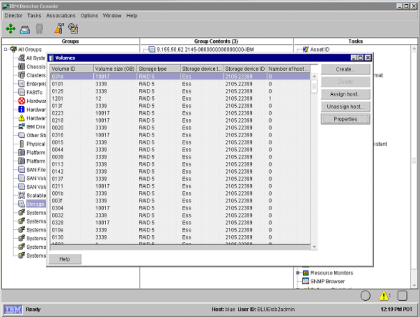Sort by Volume size (GB) column header
The height and width of the screenshot is (317, 420).
(115, 69)
